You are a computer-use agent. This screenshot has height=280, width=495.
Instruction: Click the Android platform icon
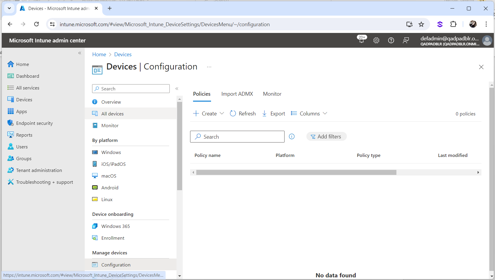click(x=95, y=188)
